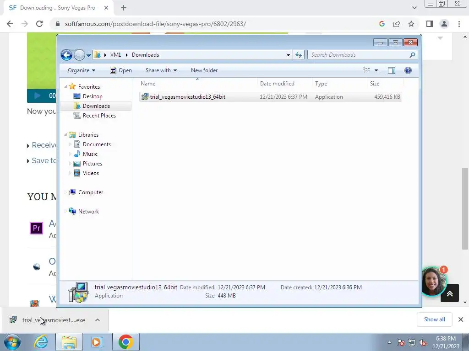This screenshot has height=351, width=469.
Task: Toggle the preview pane icon
Action: [392, 70]
